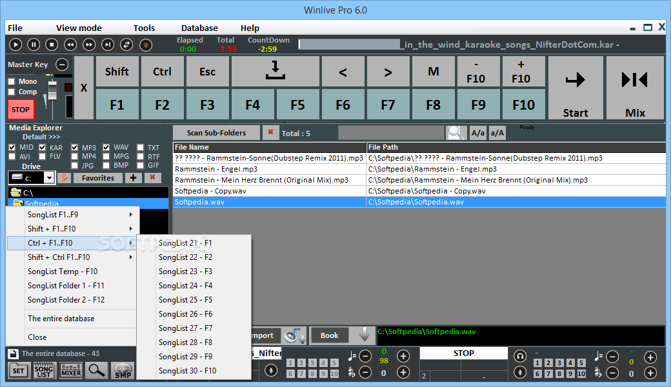Open the bottom search magnifier icon
This screenshot has width=671, height=387.
pyautogui.click(x=96, y=370)
